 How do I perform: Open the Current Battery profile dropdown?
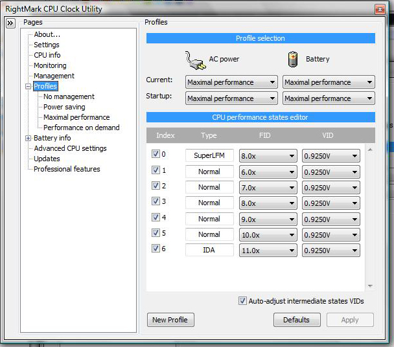(x=329, y=82)
